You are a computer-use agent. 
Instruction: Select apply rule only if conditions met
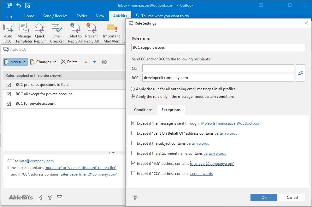[x=132, y=97]
